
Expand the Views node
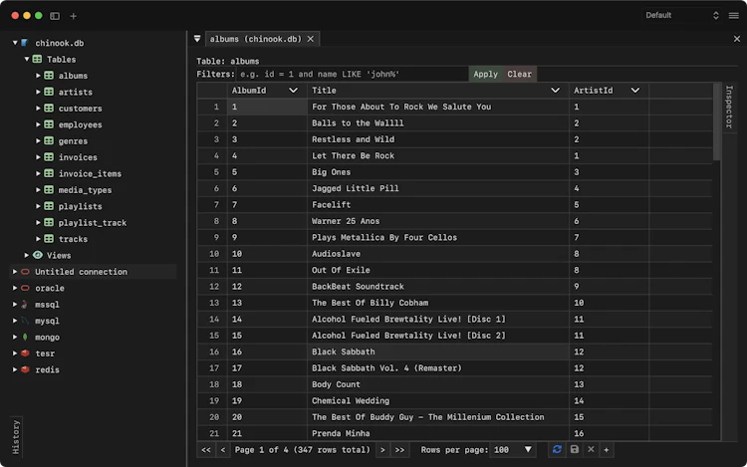27,255
